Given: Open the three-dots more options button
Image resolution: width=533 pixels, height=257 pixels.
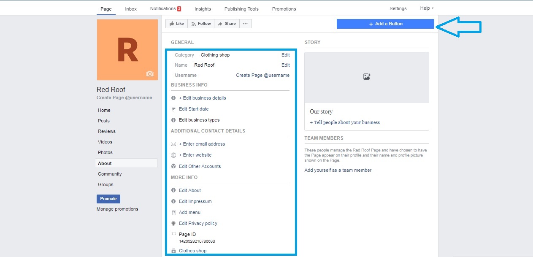Looking at the screenshot, I should (x=245, y=24).
